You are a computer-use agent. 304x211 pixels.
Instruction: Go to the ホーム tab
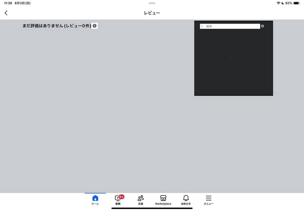(x=95, y=200)
